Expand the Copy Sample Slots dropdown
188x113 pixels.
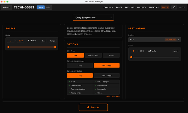coord(93,18)
